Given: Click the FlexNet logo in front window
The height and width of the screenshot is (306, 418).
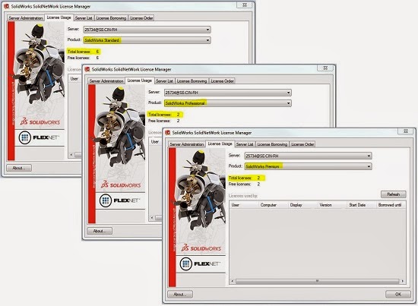Looking at the screenshot, I should pos(201,264).
